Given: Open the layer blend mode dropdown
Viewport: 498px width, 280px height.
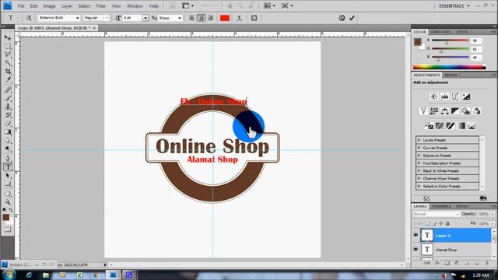Looking at the screenshot, I should (436, 215).
